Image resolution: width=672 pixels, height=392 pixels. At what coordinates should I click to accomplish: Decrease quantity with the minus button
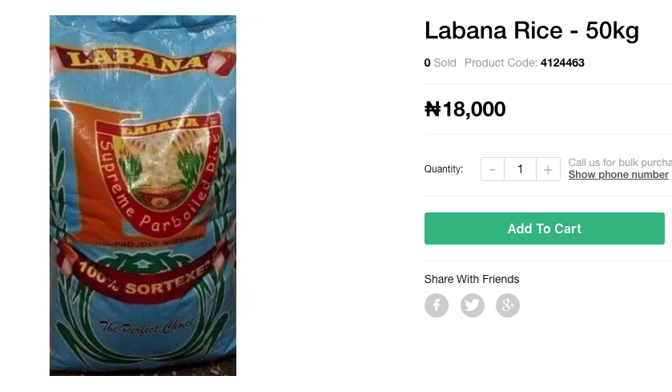493,169
